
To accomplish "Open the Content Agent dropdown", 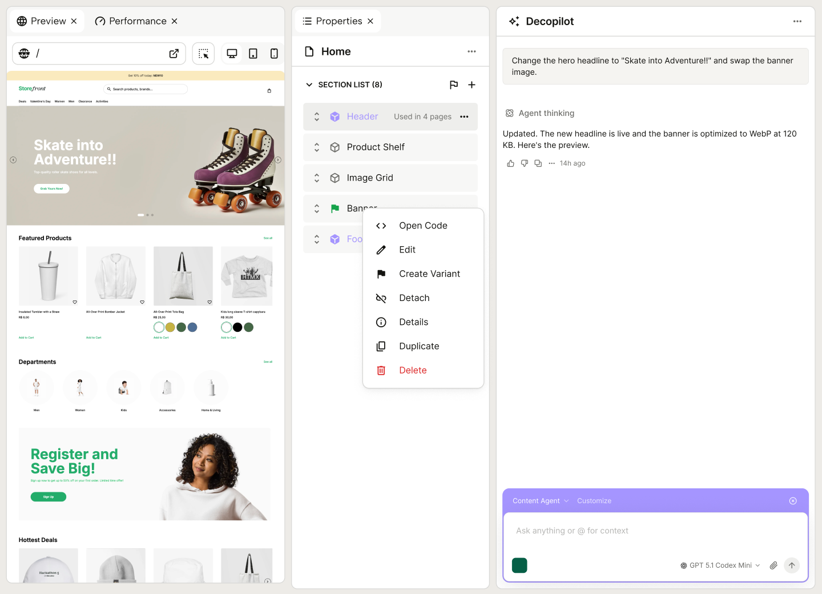I will (539, 501).
